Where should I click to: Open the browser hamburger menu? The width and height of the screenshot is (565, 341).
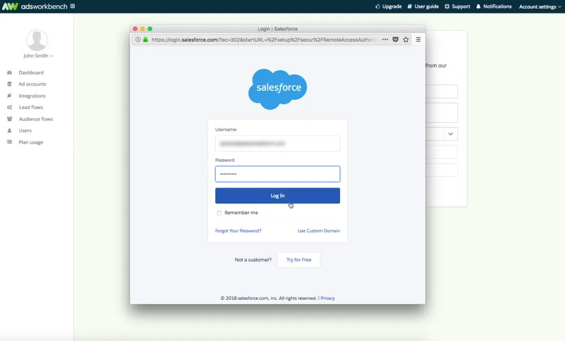418,39
